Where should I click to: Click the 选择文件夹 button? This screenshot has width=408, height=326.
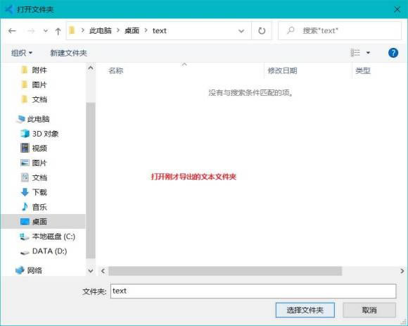(305, 310)
